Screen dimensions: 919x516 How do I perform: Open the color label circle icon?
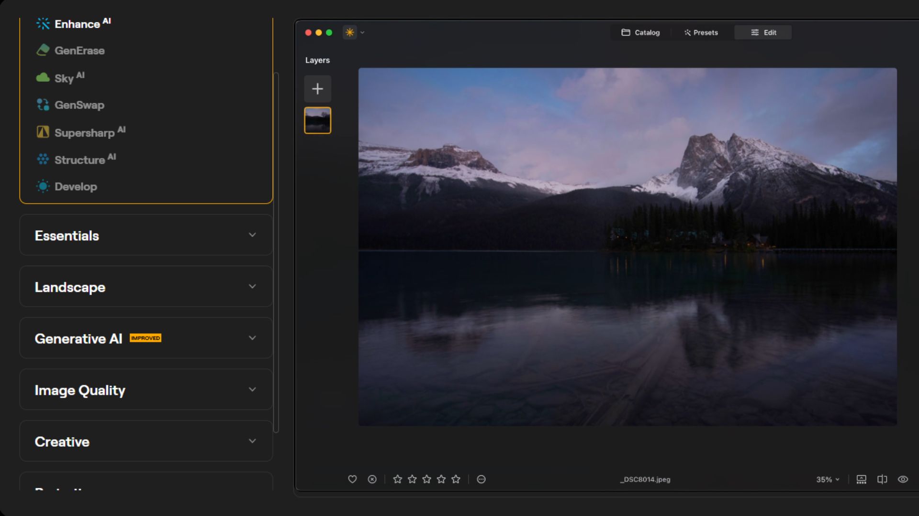(481, 479)
